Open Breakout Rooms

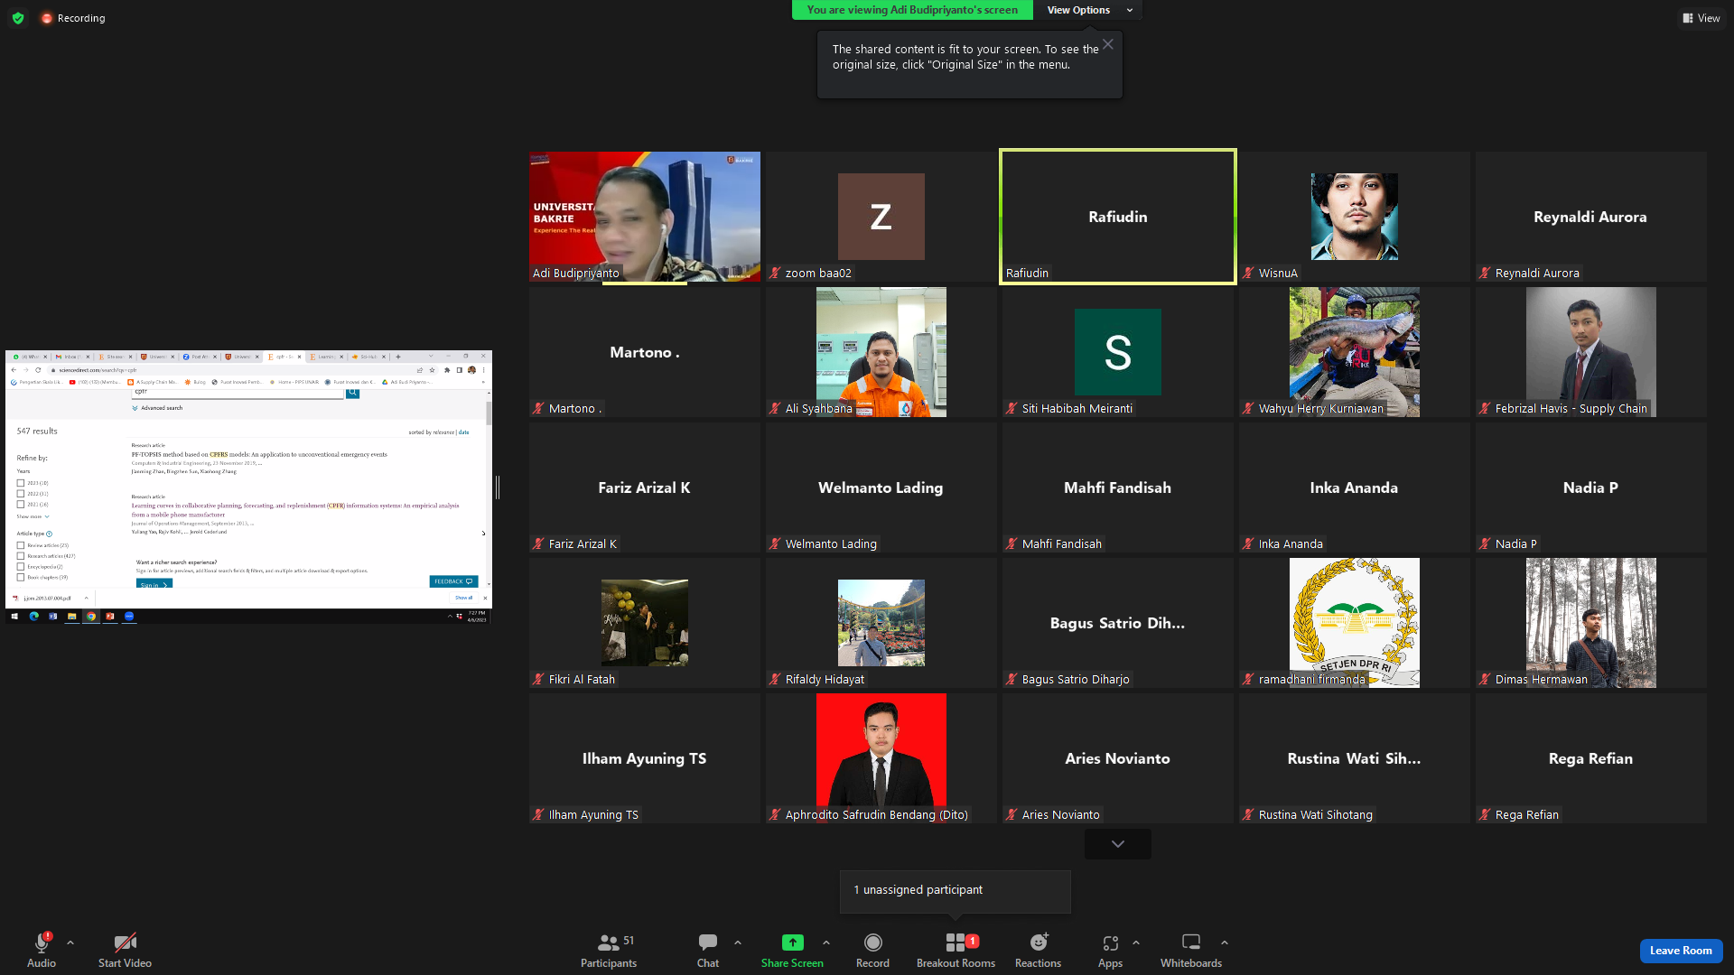point(956,951)
